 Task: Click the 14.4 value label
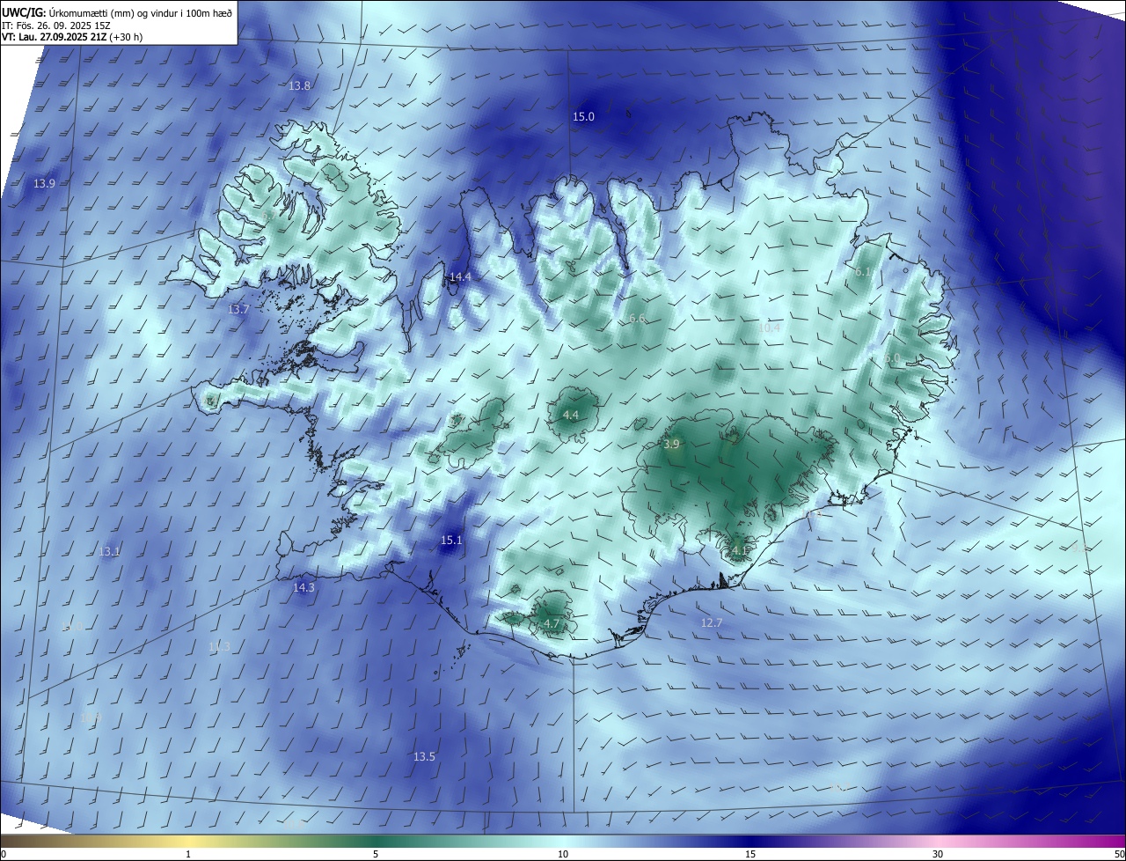(460, 276)
